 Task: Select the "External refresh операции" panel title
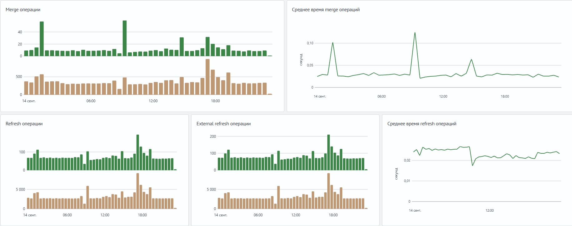pyautogui.click(x=224, y=124)
